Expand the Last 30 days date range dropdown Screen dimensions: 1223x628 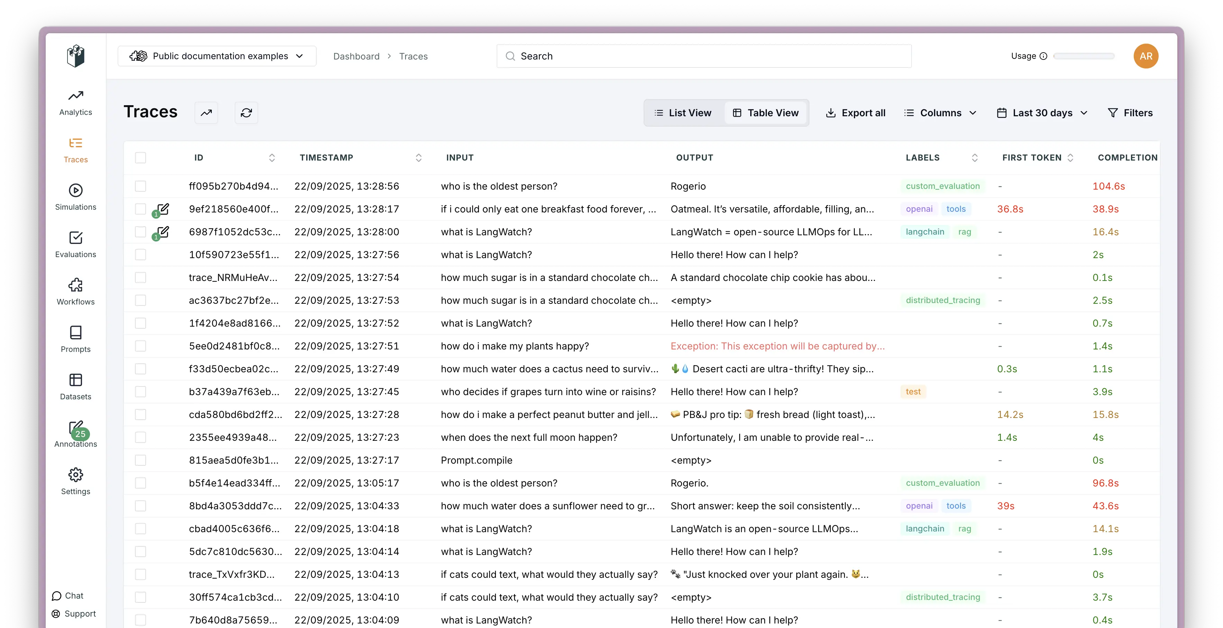[x=1042, y=113]
